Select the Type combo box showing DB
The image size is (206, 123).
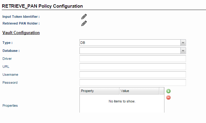click(x=132, y=43)
